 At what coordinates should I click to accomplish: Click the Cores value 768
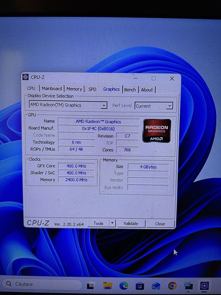tap(128, 150)
